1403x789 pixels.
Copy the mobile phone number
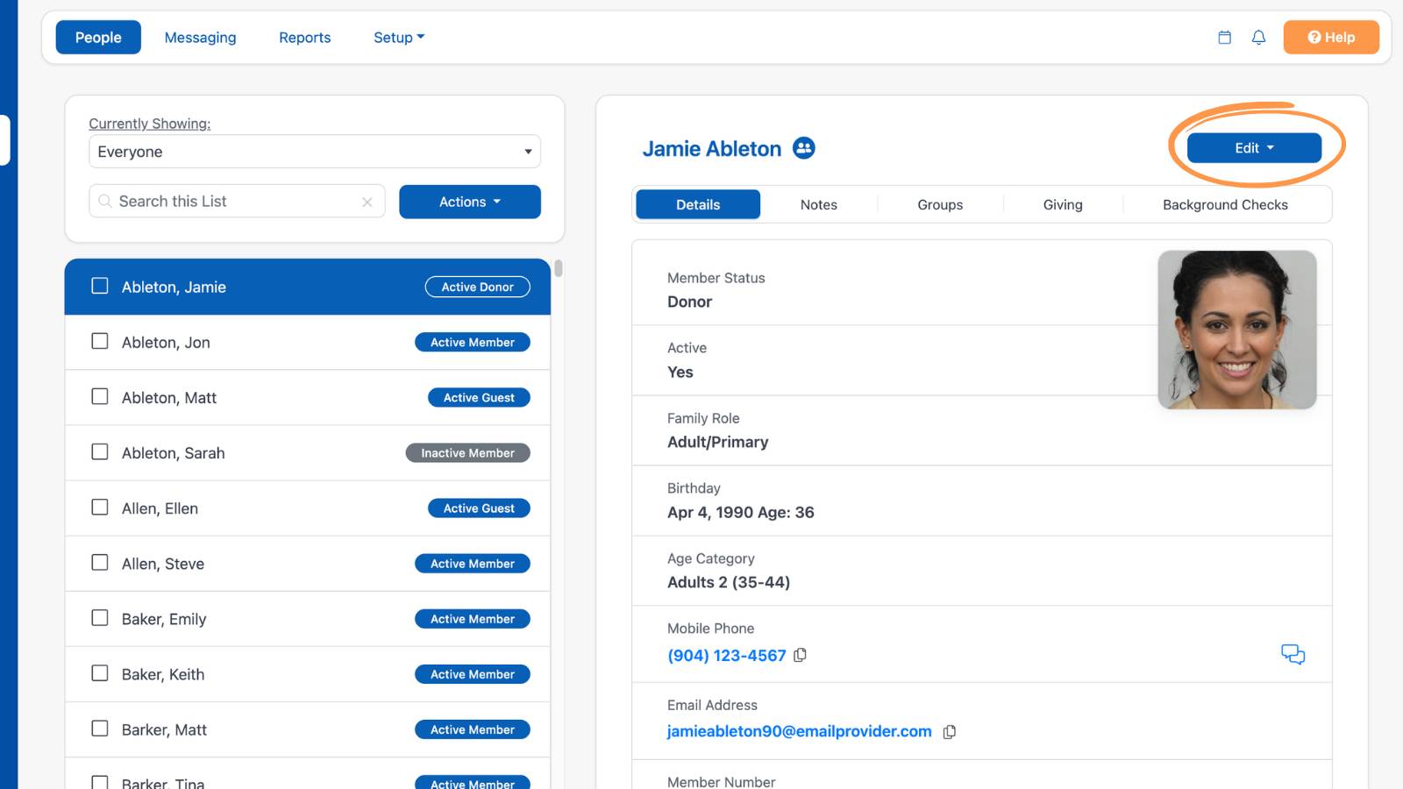pos(800,655)
